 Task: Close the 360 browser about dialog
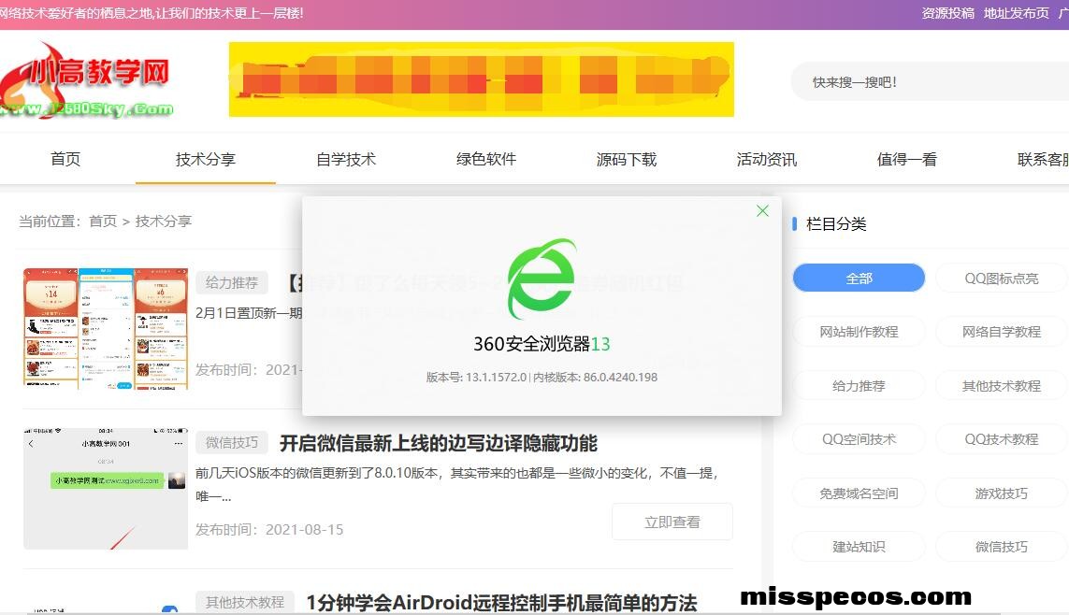[762, 211]
